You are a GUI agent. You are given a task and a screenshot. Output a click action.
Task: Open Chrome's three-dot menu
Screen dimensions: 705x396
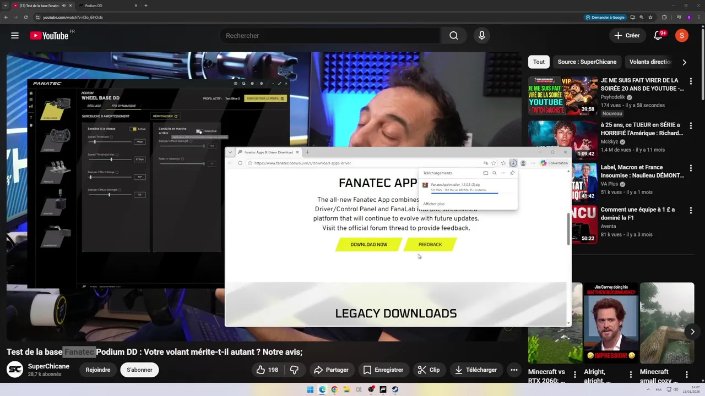(x=699, y=17)
